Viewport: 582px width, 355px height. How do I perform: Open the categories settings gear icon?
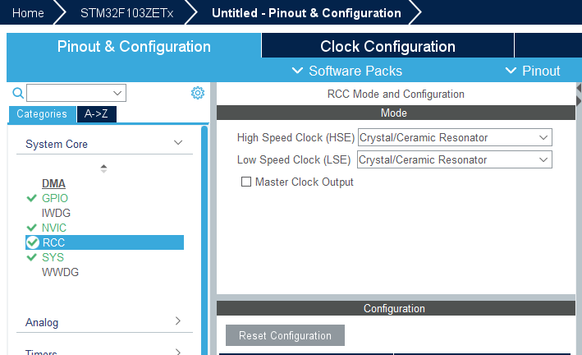pyautogui.click(x=198, y=93)
